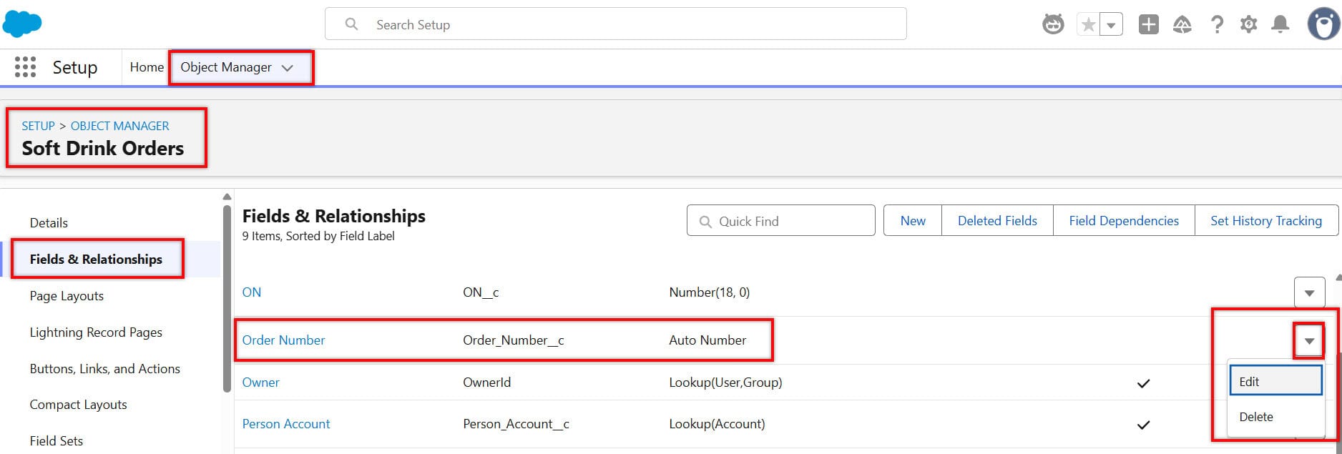Click the OBJECT MANAGER breadcrumb link
Viewport: 1342px width, 454px height.
[x=120, y=126]
